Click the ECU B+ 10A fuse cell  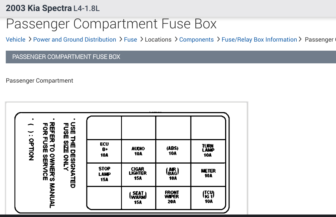point(104,151)
